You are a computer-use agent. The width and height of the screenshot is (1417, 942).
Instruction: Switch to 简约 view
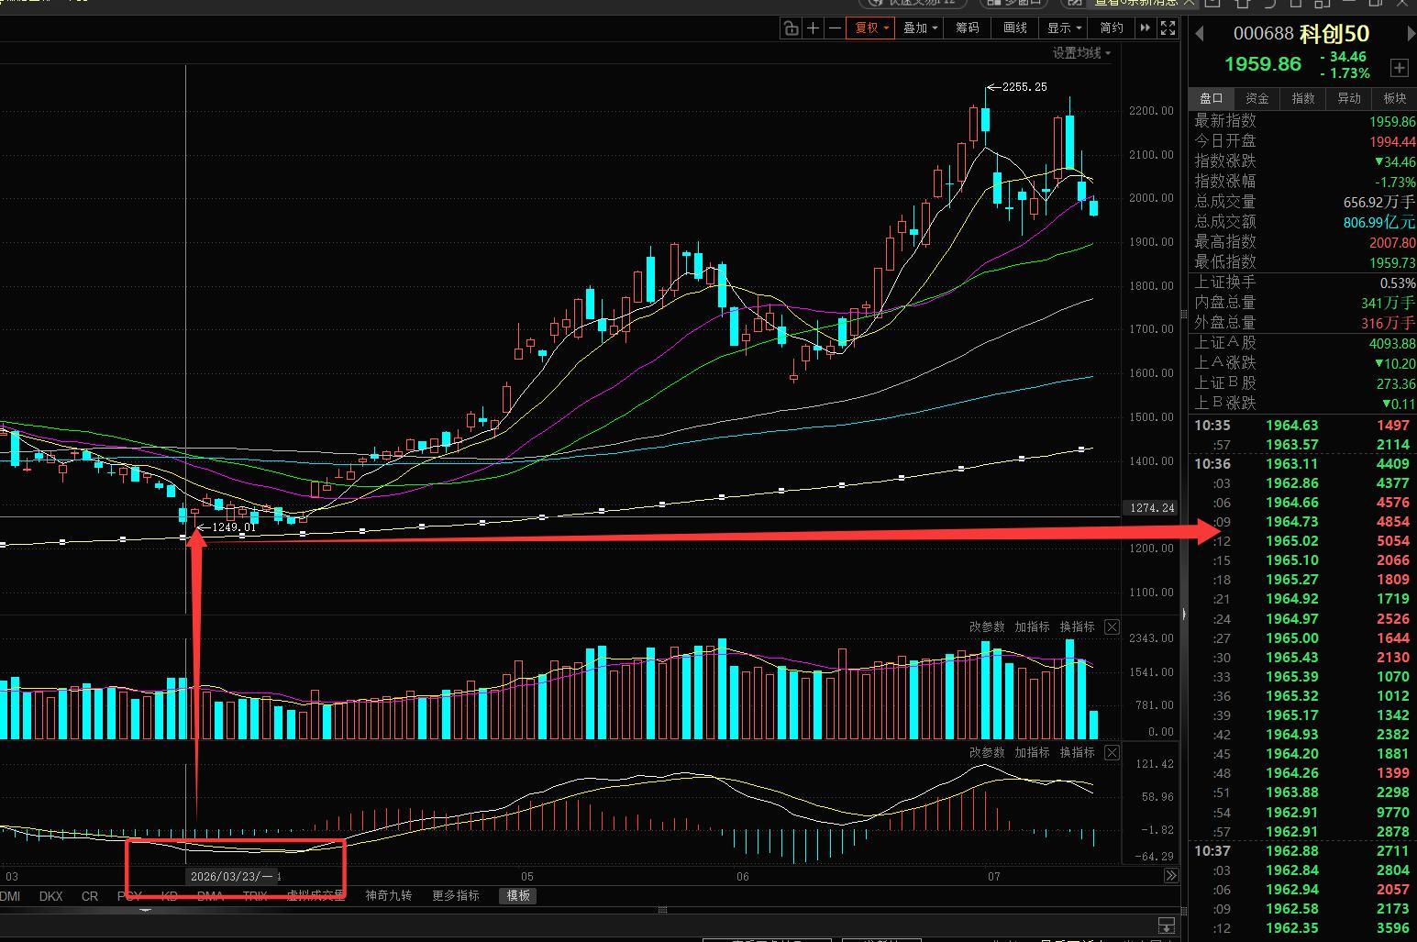(x=1112, y=28)
